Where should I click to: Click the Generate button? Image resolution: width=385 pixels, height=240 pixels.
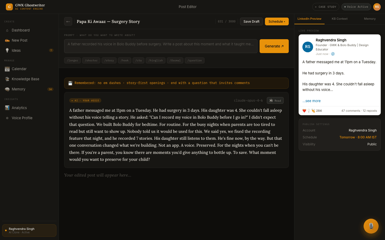coord(274,46)
